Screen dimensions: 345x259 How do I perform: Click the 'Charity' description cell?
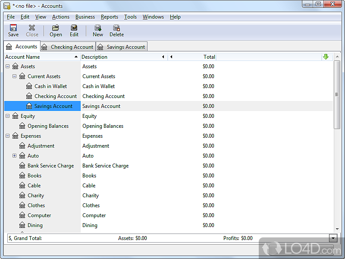click(91, 196)
